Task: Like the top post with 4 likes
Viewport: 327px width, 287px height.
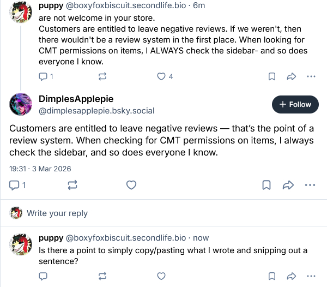Action: [161, 76]
